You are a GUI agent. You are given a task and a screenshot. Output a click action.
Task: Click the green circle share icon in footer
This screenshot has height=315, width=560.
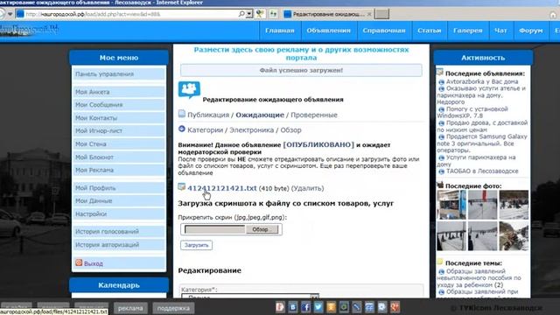tap(344, 307)
